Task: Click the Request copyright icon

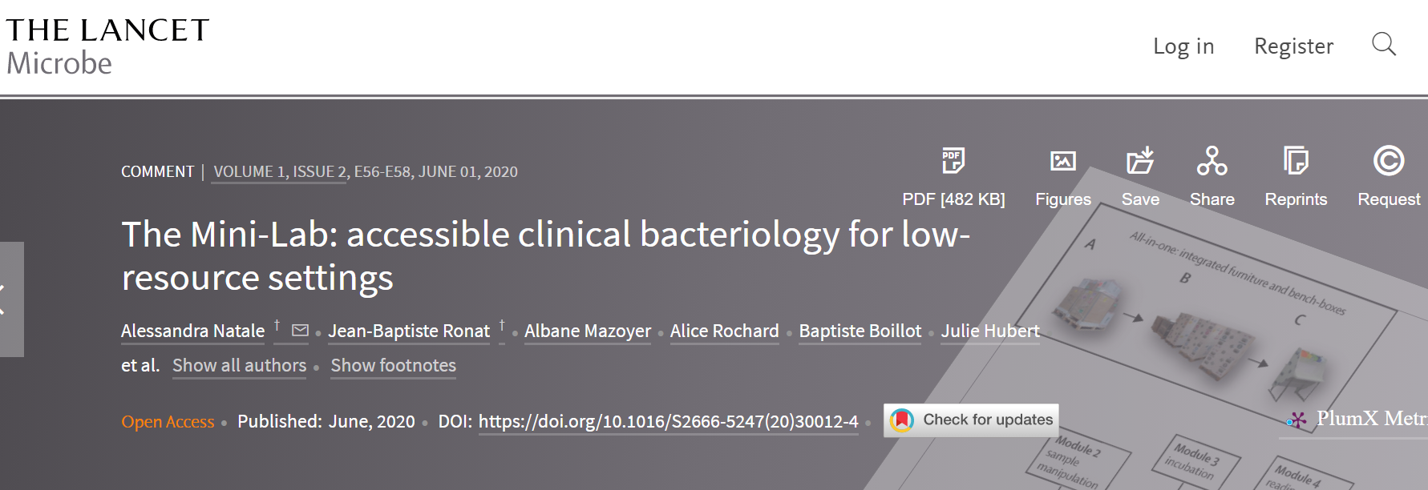Action: (1389, 160)
